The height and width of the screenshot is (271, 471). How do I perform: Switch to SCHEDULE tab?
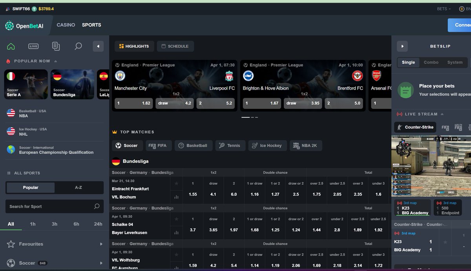pos(175,46)
